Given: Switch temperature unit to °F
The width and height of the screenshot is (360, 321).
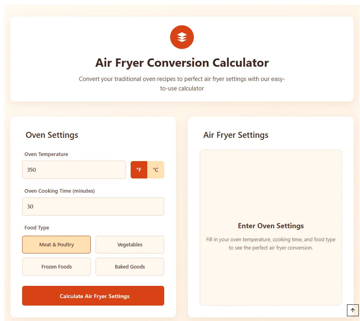Looking at the screenshot, I should click(x=139, y=169).
